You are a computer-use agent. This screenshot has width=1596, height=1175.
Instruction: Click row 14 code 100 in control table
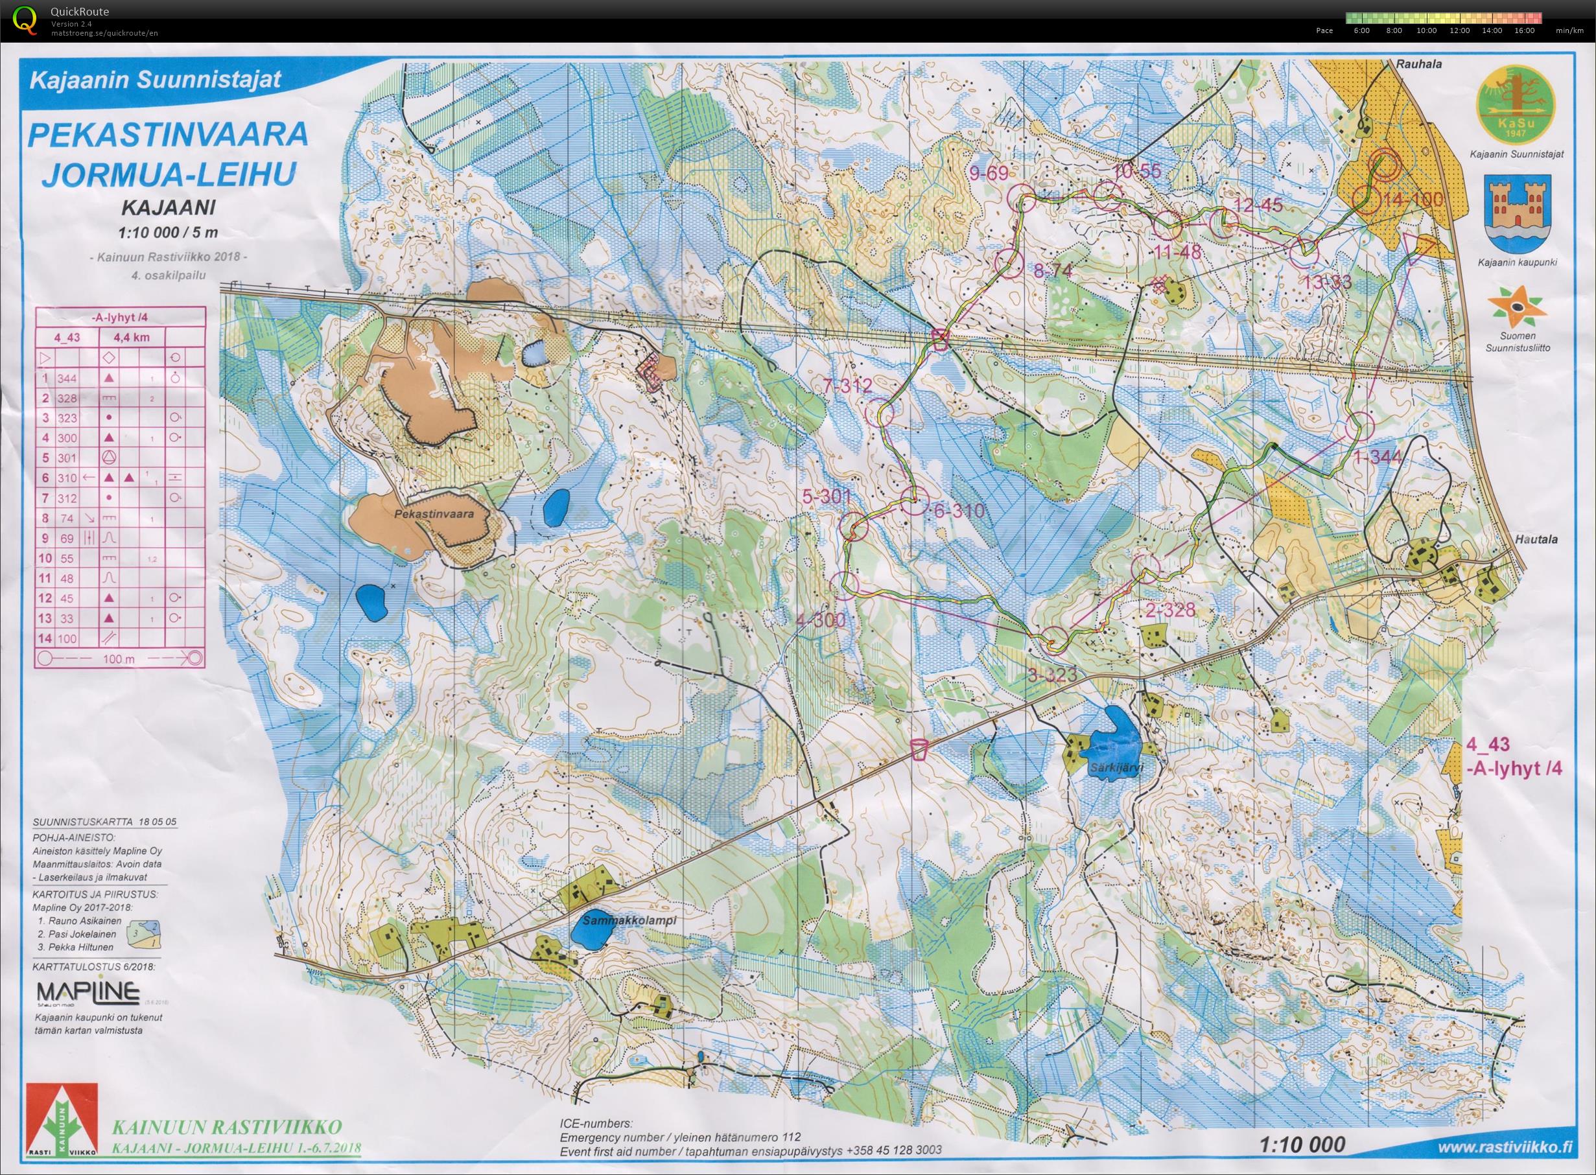[x=67, y=640]
